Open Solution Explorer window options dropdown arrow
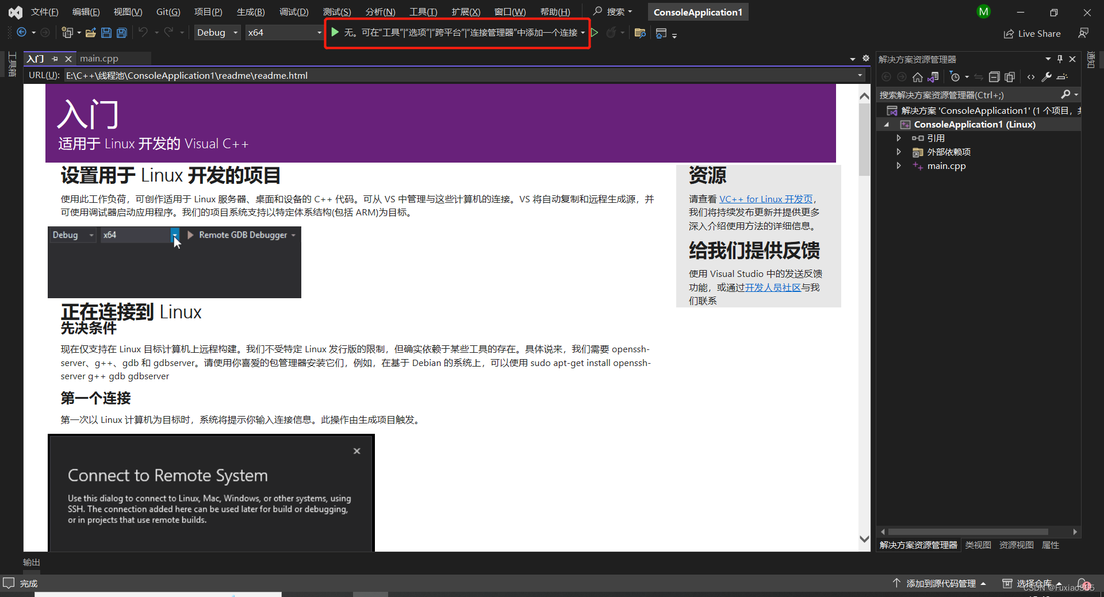 (1048, 59)
